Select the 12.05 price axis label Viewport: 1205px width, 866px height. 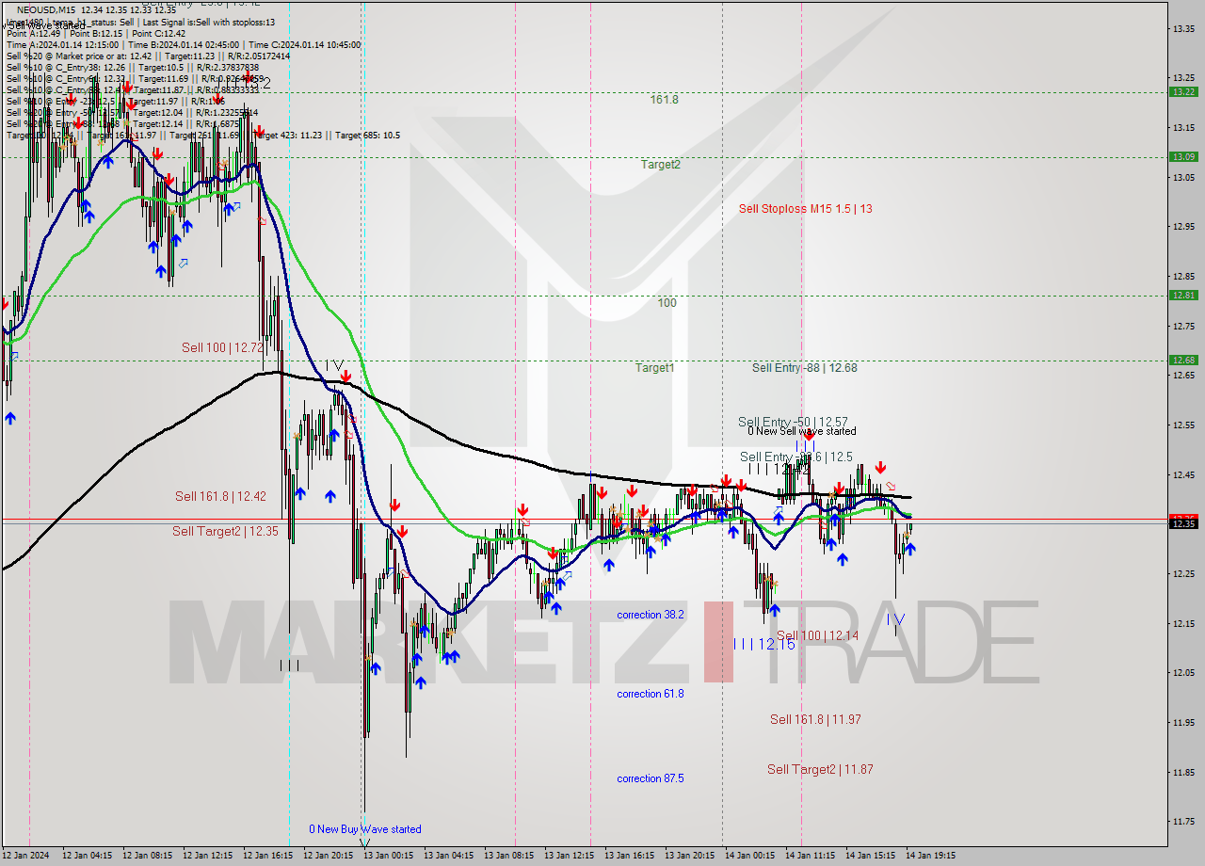(1183, 672)
